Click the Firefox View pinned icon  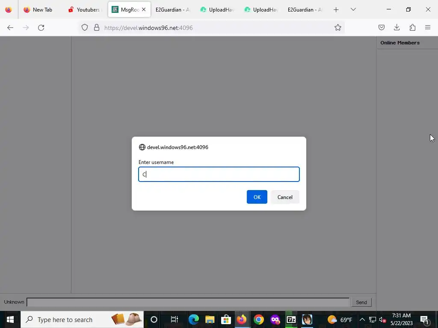[x=9, y=9]
